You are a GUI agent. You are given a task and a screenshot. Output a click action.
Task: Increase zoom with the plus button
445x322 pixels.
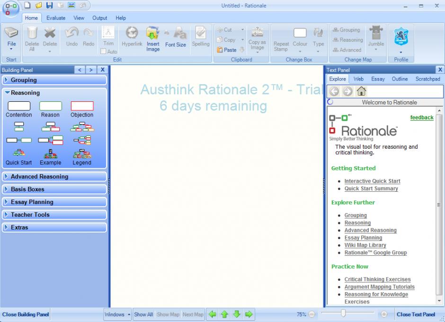click(x=384, y=314)
